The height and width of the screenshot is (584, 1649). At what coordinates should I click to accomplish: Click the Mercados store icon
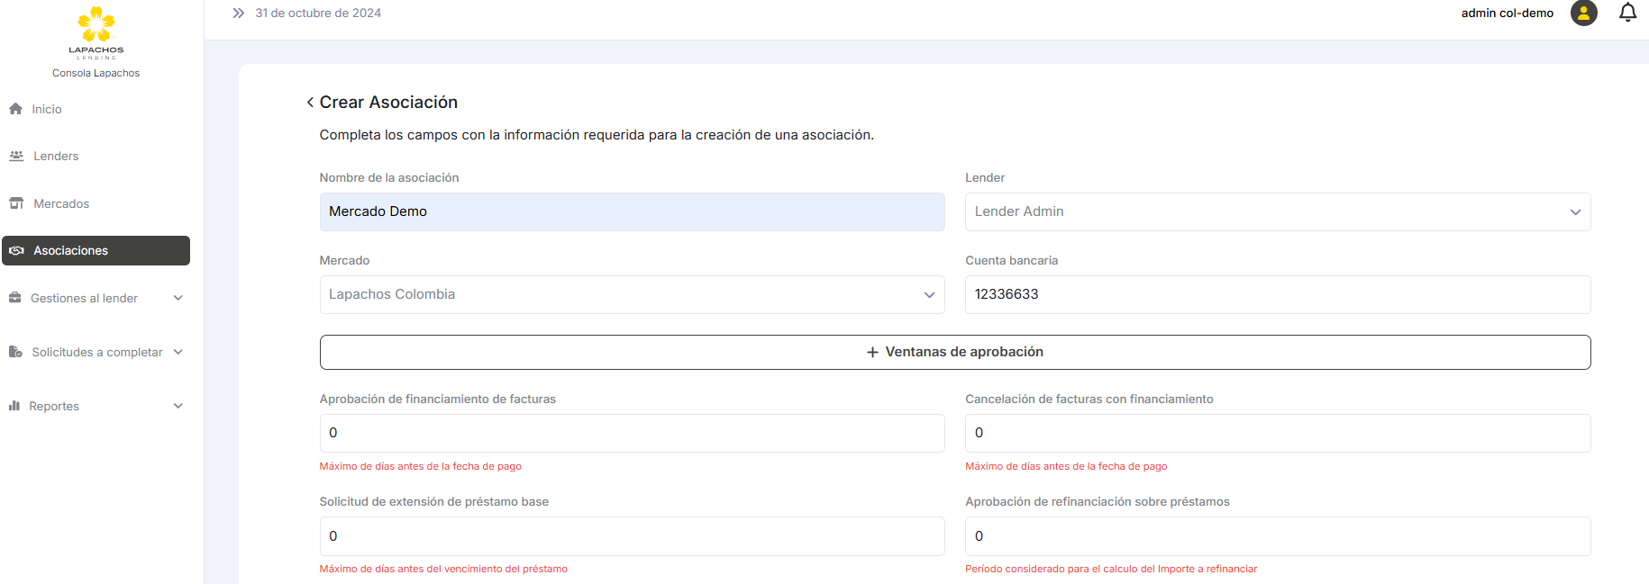(16, 203)
